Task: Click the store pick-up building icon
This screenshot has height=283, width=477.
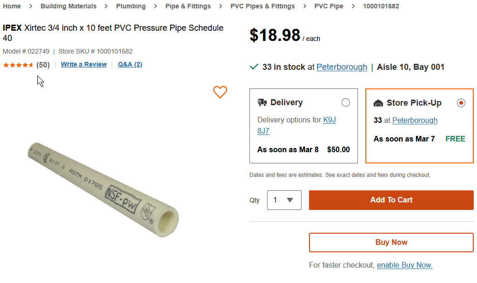Action: click(x=378, y=103)
